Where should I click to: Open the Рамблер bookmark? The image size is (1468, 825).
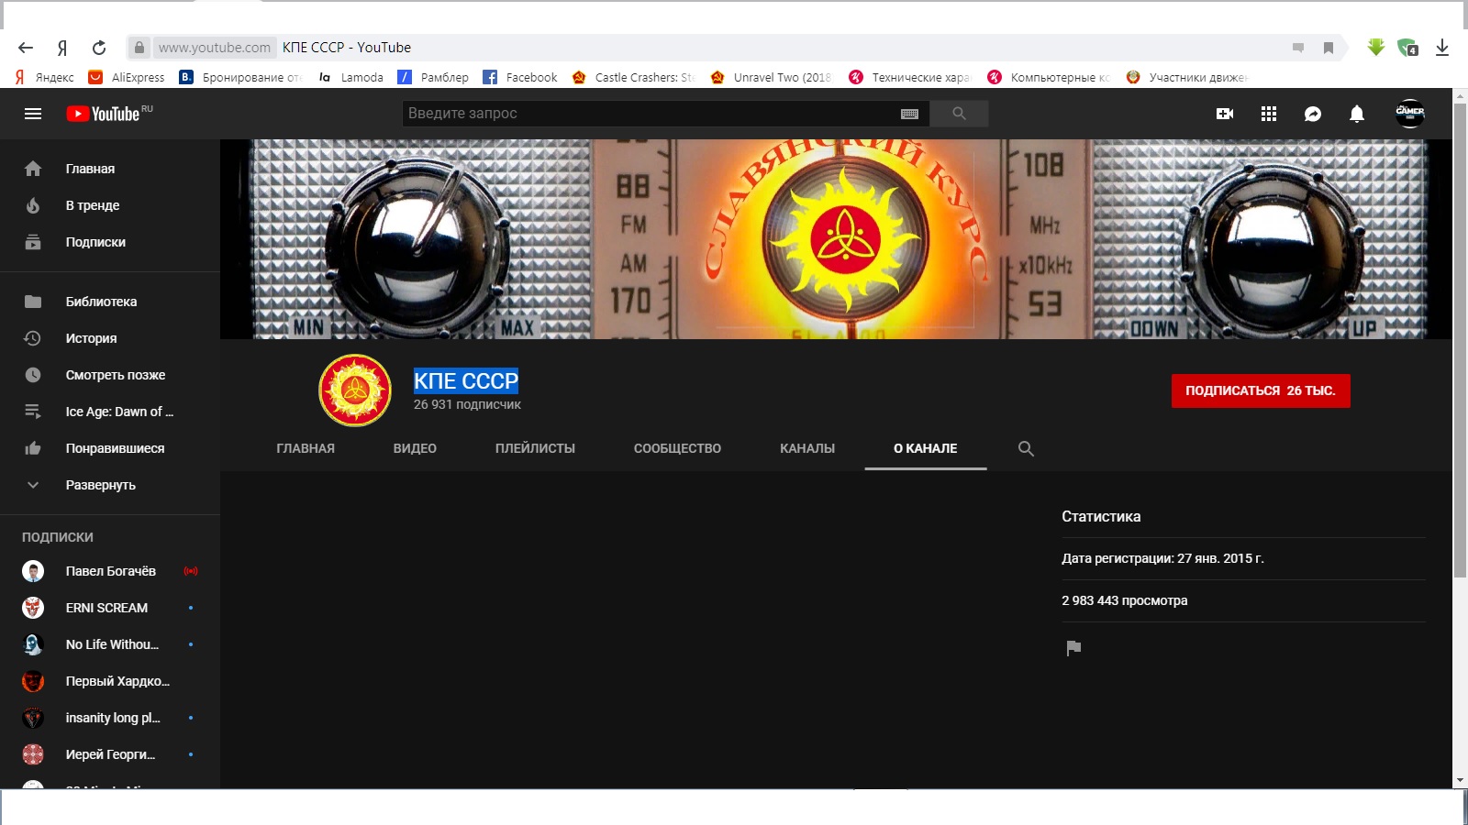(x=433, y=78)
